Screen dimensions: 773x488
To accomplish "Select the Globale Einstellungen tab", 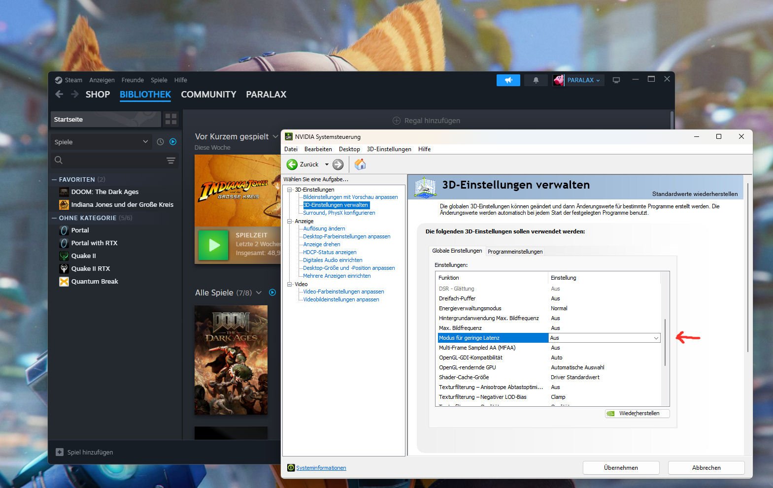I will pyautogui.click(x=457, y=251).
